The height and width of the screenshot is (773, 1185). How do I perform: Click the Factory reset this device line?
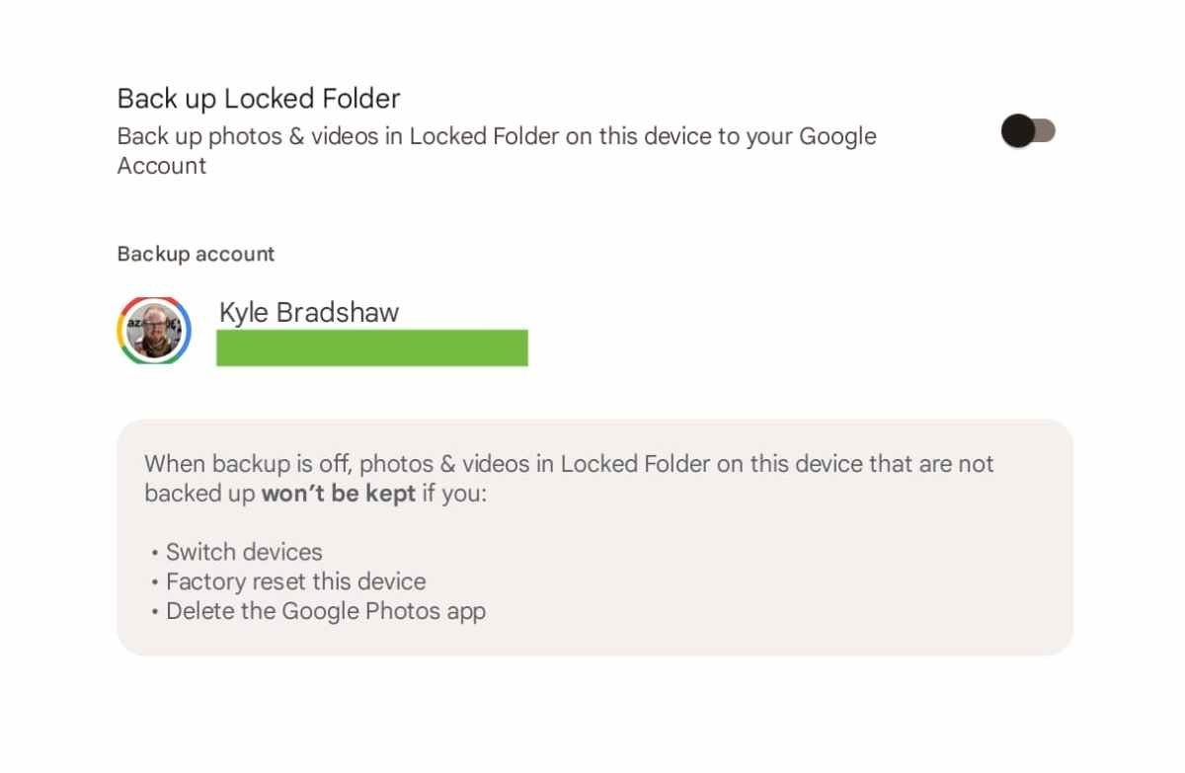(294, 581)
